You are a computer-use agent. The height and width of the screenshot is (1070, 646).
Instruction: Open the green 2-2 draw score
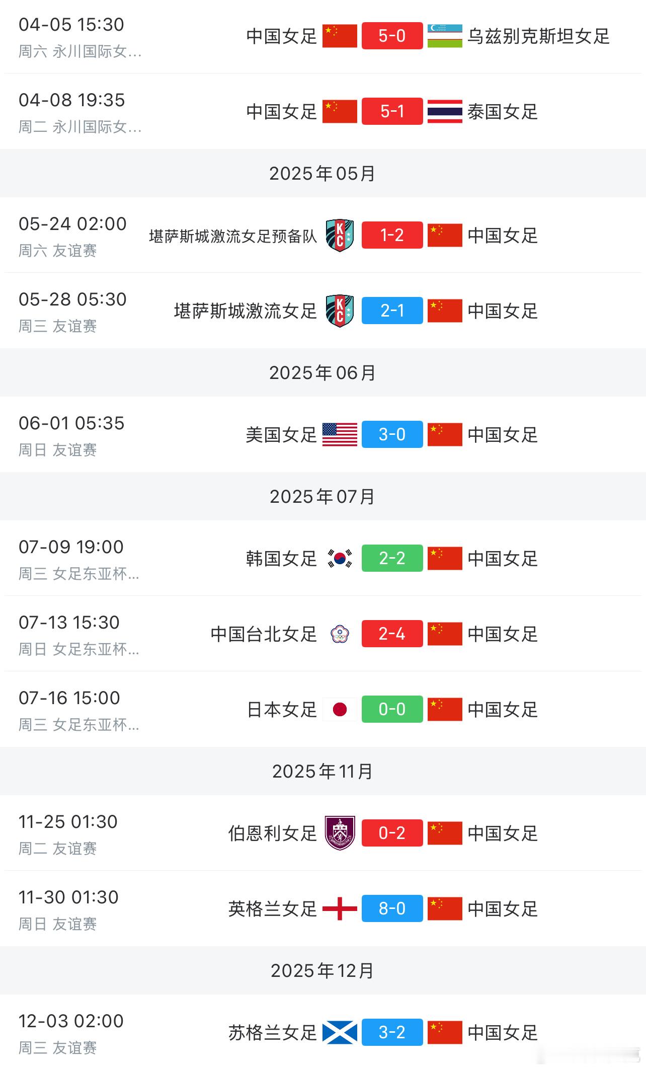[x=392, y=558]
